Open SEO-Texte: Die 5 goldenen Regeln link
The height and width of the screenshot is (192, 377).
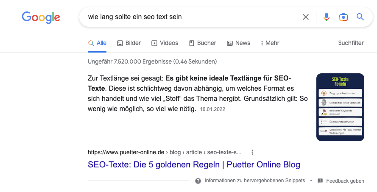tap(194, 164)
